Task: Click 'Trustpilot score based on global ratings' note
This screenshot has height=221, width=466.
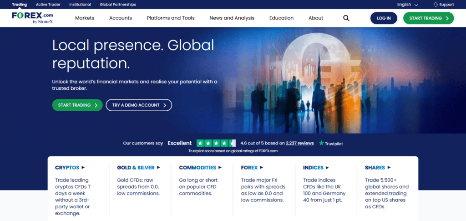Action: pos(233,151)
